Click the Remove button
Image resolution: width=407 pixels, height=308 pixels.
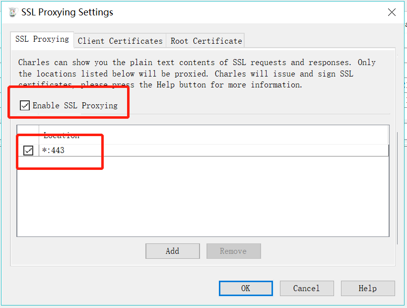233,251
